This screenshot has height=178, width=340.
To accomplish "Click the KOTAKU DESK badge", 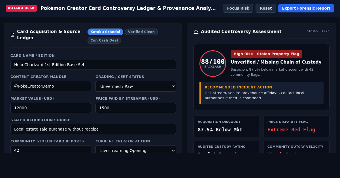I will point(21,8).
